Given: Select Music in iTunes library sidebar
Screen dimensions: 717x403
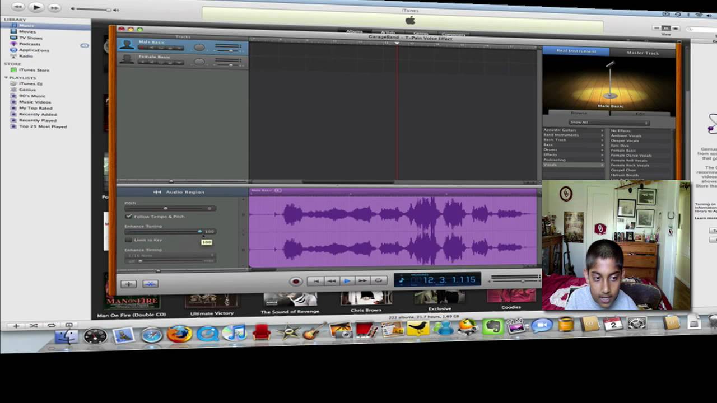Looking at the screenshot, I should pyautogui.click(x=26, y=26).
